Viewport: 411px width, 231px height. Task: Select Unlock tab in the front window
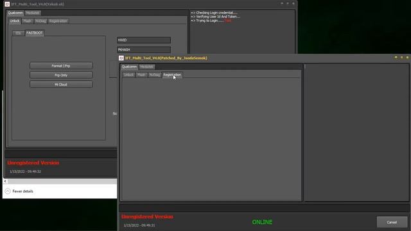(x=128, y=75)
